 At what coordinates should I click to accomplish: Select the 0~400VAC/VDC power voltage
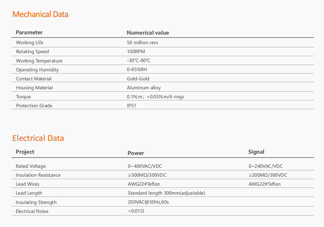(x=145, y=166)
